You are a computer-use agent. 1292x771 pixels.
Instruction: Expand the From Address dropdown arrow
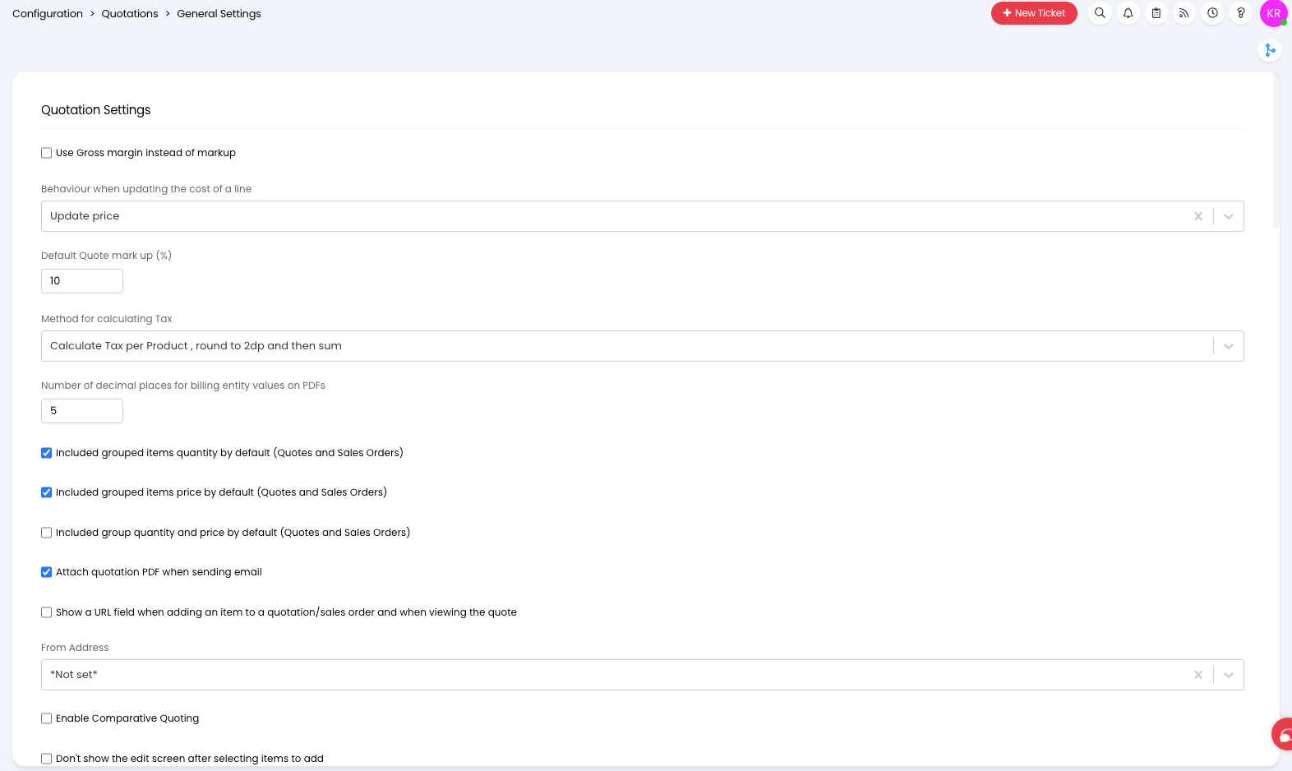pyautogui.click(x=1229, y=675)
